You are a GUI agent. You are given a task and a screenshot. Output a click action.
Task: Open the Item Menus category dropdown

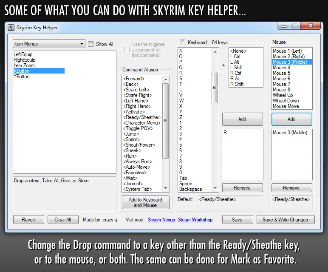[49, 44]
